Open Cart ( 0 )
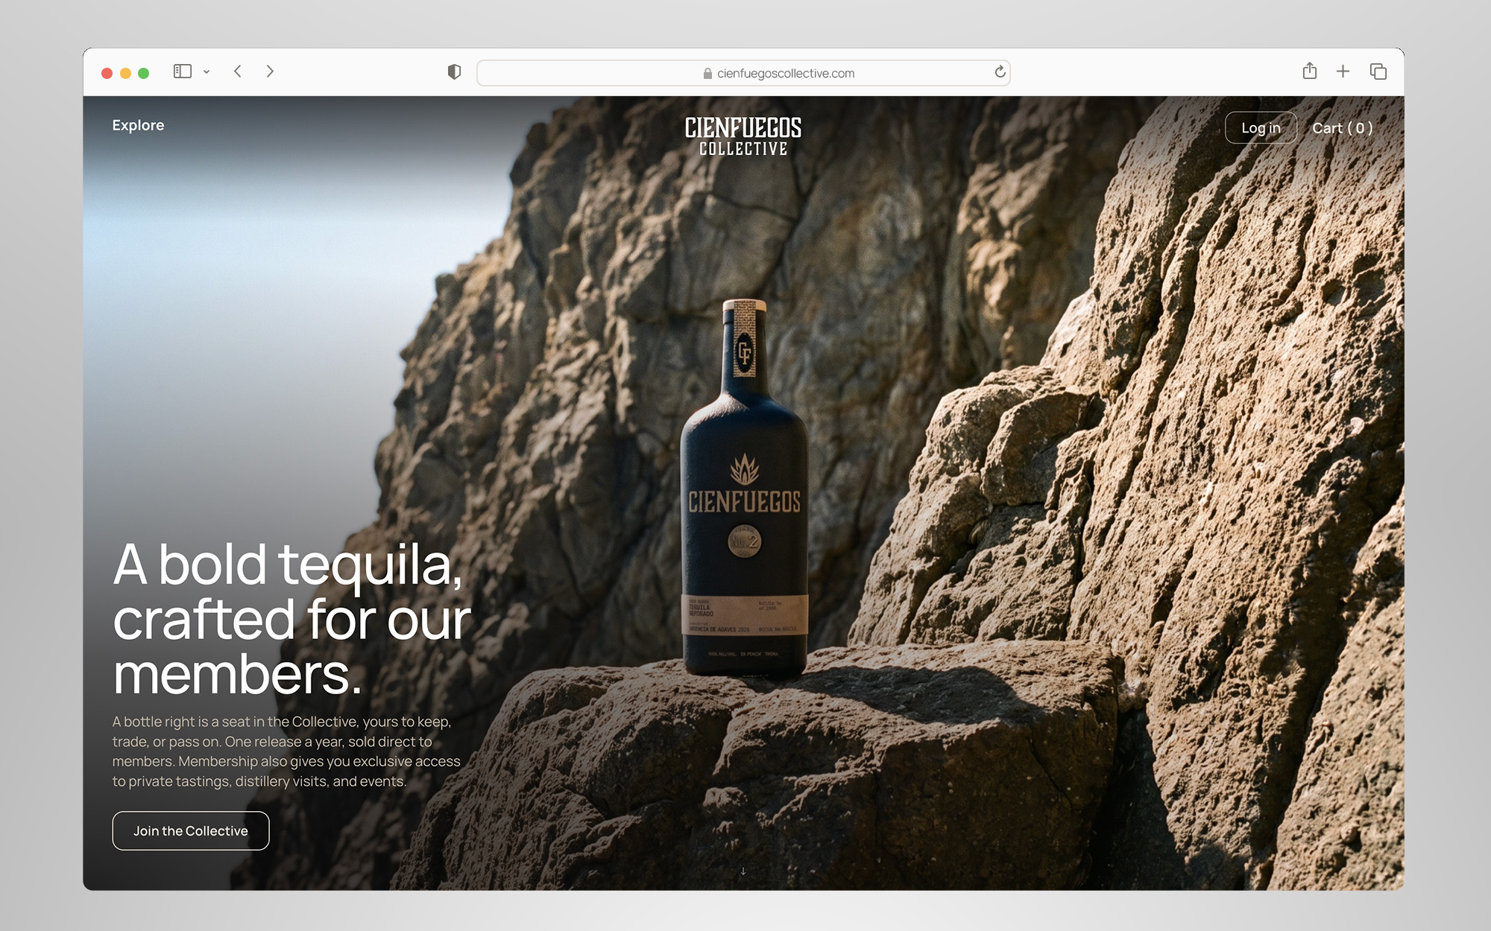Screen dimensions: 1491x931 click(x=1343, y=128)
